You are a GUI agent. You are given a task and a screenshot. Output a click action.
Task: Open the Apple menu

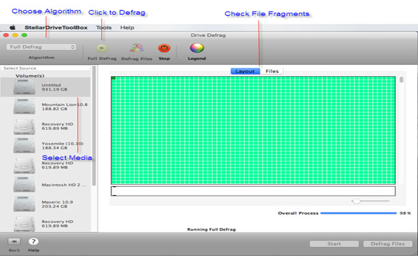tap(12, 27)
